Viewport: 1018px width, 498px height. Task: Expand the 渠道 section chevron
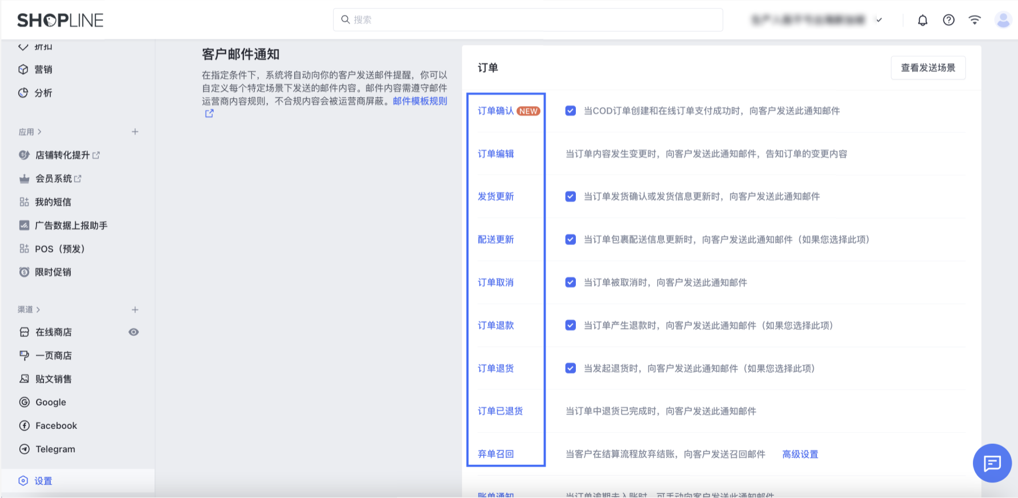coord(38,310)
